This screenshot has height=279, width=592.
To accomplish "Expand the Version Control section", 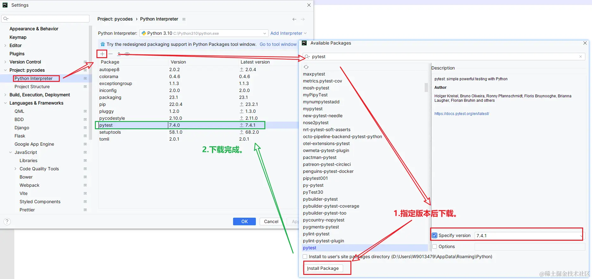I will click(5, 62).
